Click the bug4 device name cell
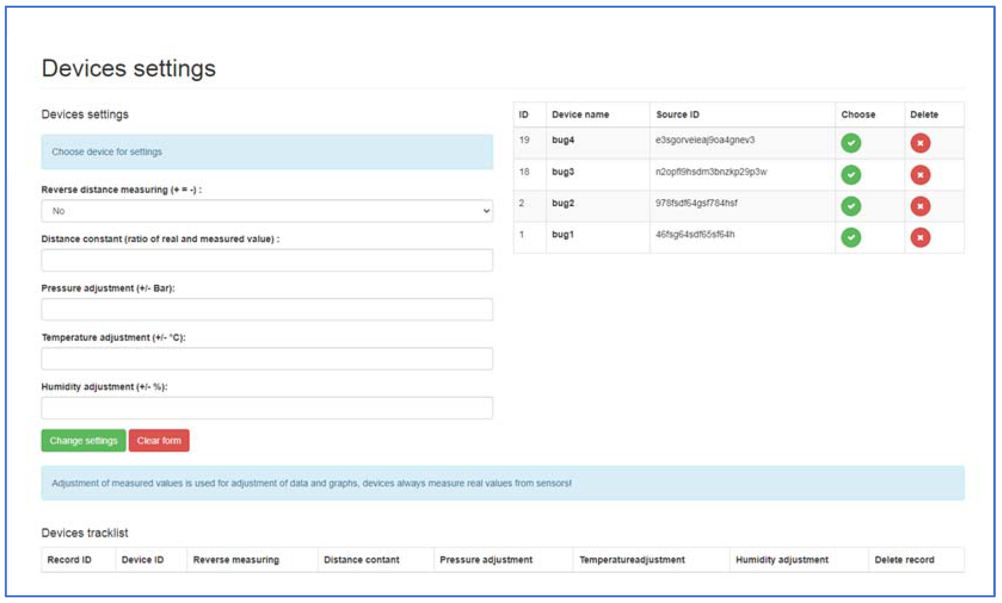This screenshot has height=603, width=1002. [563, 140]
